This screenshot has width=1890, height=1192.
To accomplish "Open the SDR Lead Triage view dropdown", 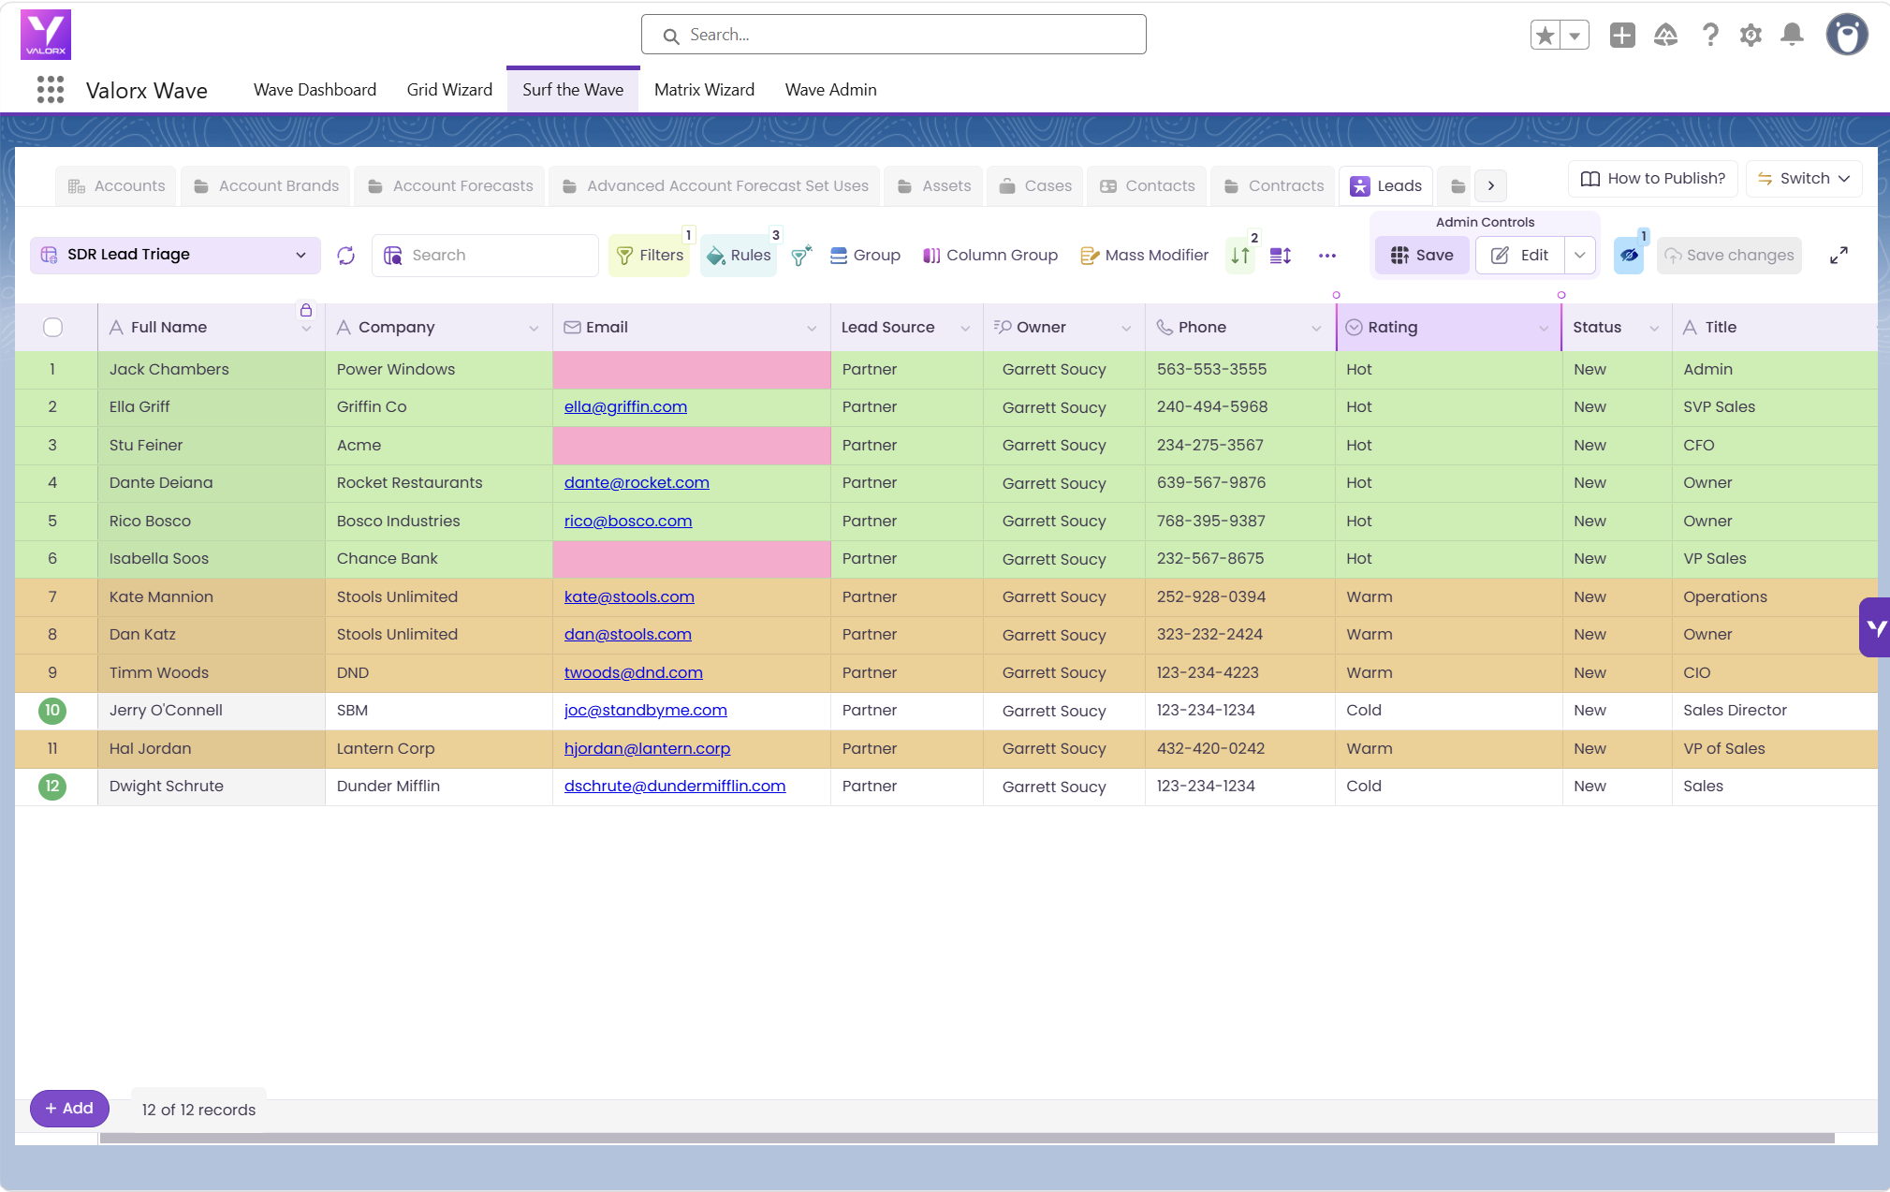I will pos(176,256).
